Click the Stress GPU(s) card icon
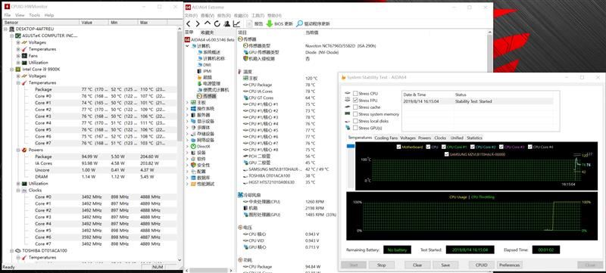The height and width of the screenshot is (273, 606). click(348, 128)
